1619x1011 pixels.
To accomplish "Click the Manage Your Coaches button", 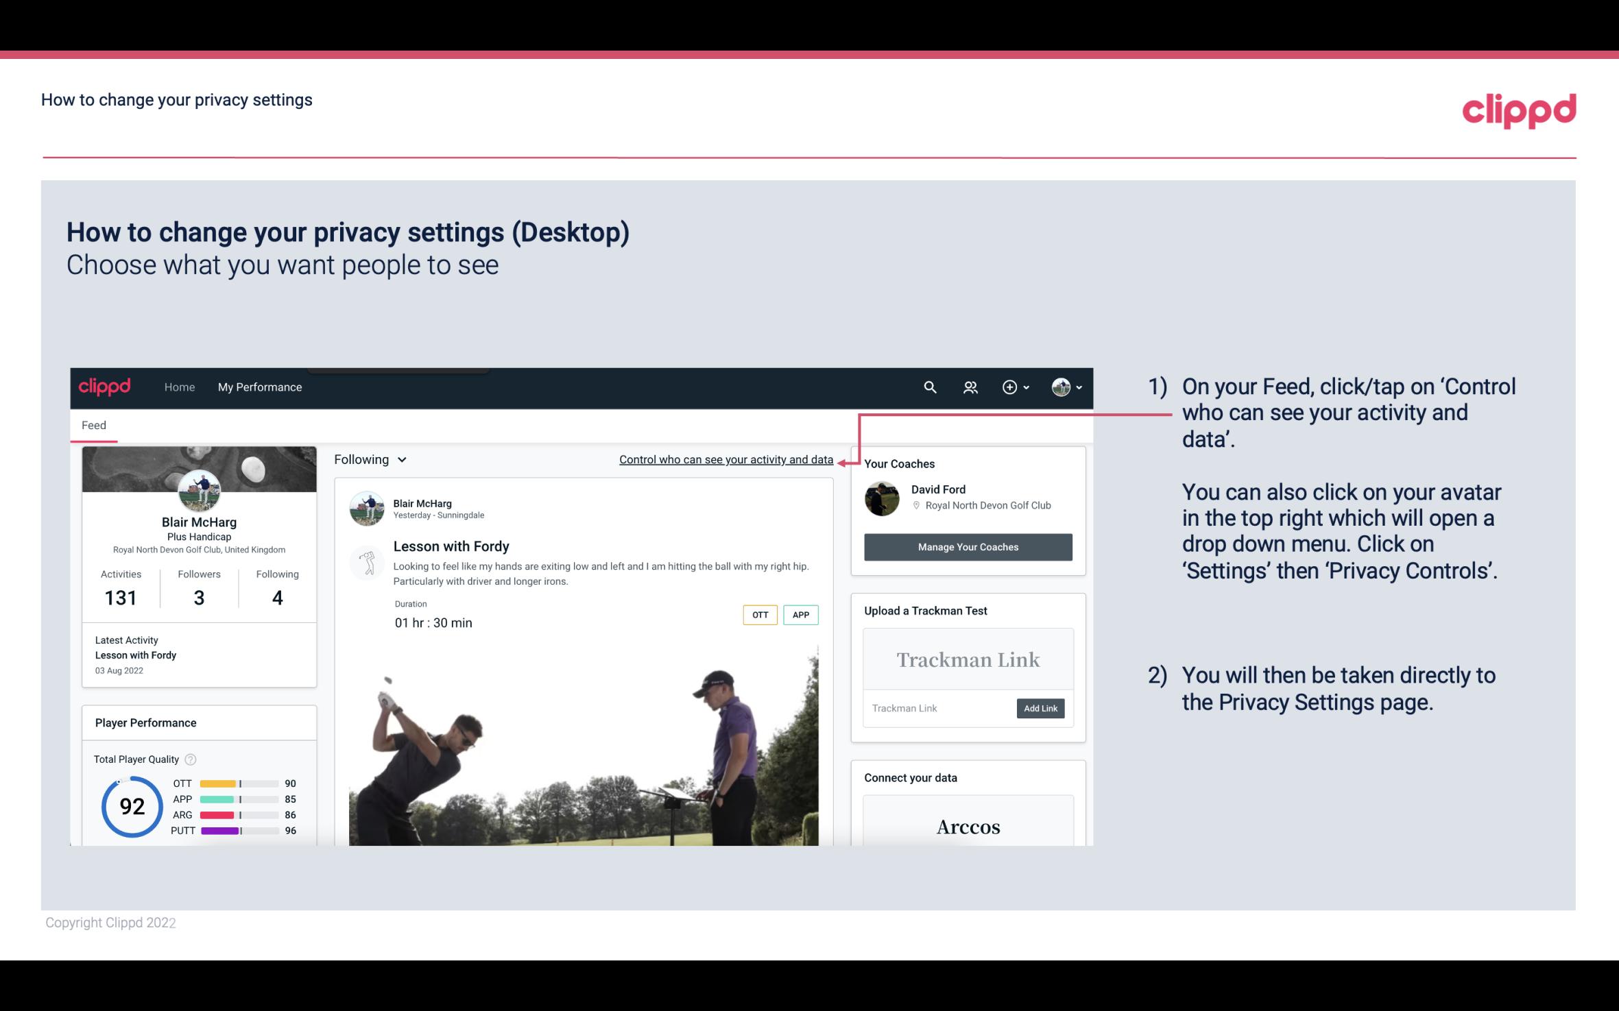I will [967, 546].
